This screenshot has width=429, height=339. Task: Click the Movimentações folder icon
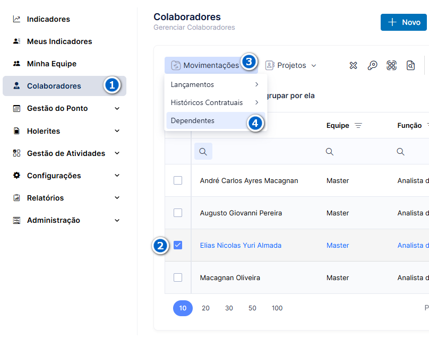pos(176,65)
